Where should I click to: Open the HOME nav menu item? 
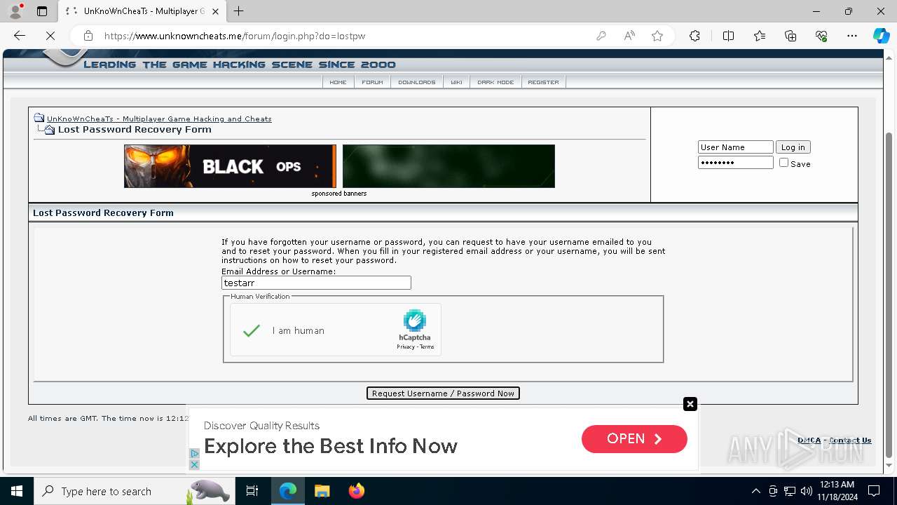[338, 82]
